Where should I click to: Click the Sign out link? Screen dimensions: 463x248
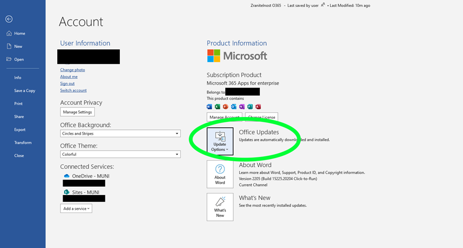pyautogui.click(x=67, y=83)
